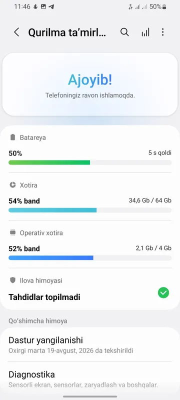Tap the Operativ xotira chip icon
This screenshot has width=180, height=400.
tap(12, 232)
